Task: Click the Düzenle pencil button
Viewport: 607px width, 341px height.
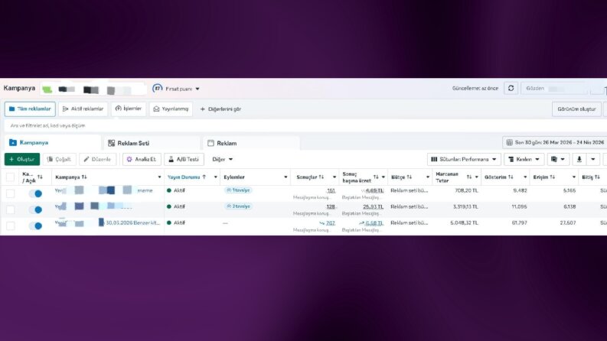Action: [x=97, y=159]
